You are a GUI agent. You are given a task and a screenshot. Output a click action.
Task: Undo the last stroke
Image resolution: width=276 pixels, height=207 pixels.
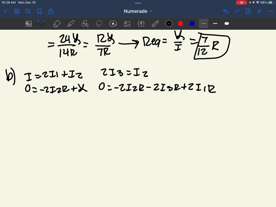click(226, 11)
